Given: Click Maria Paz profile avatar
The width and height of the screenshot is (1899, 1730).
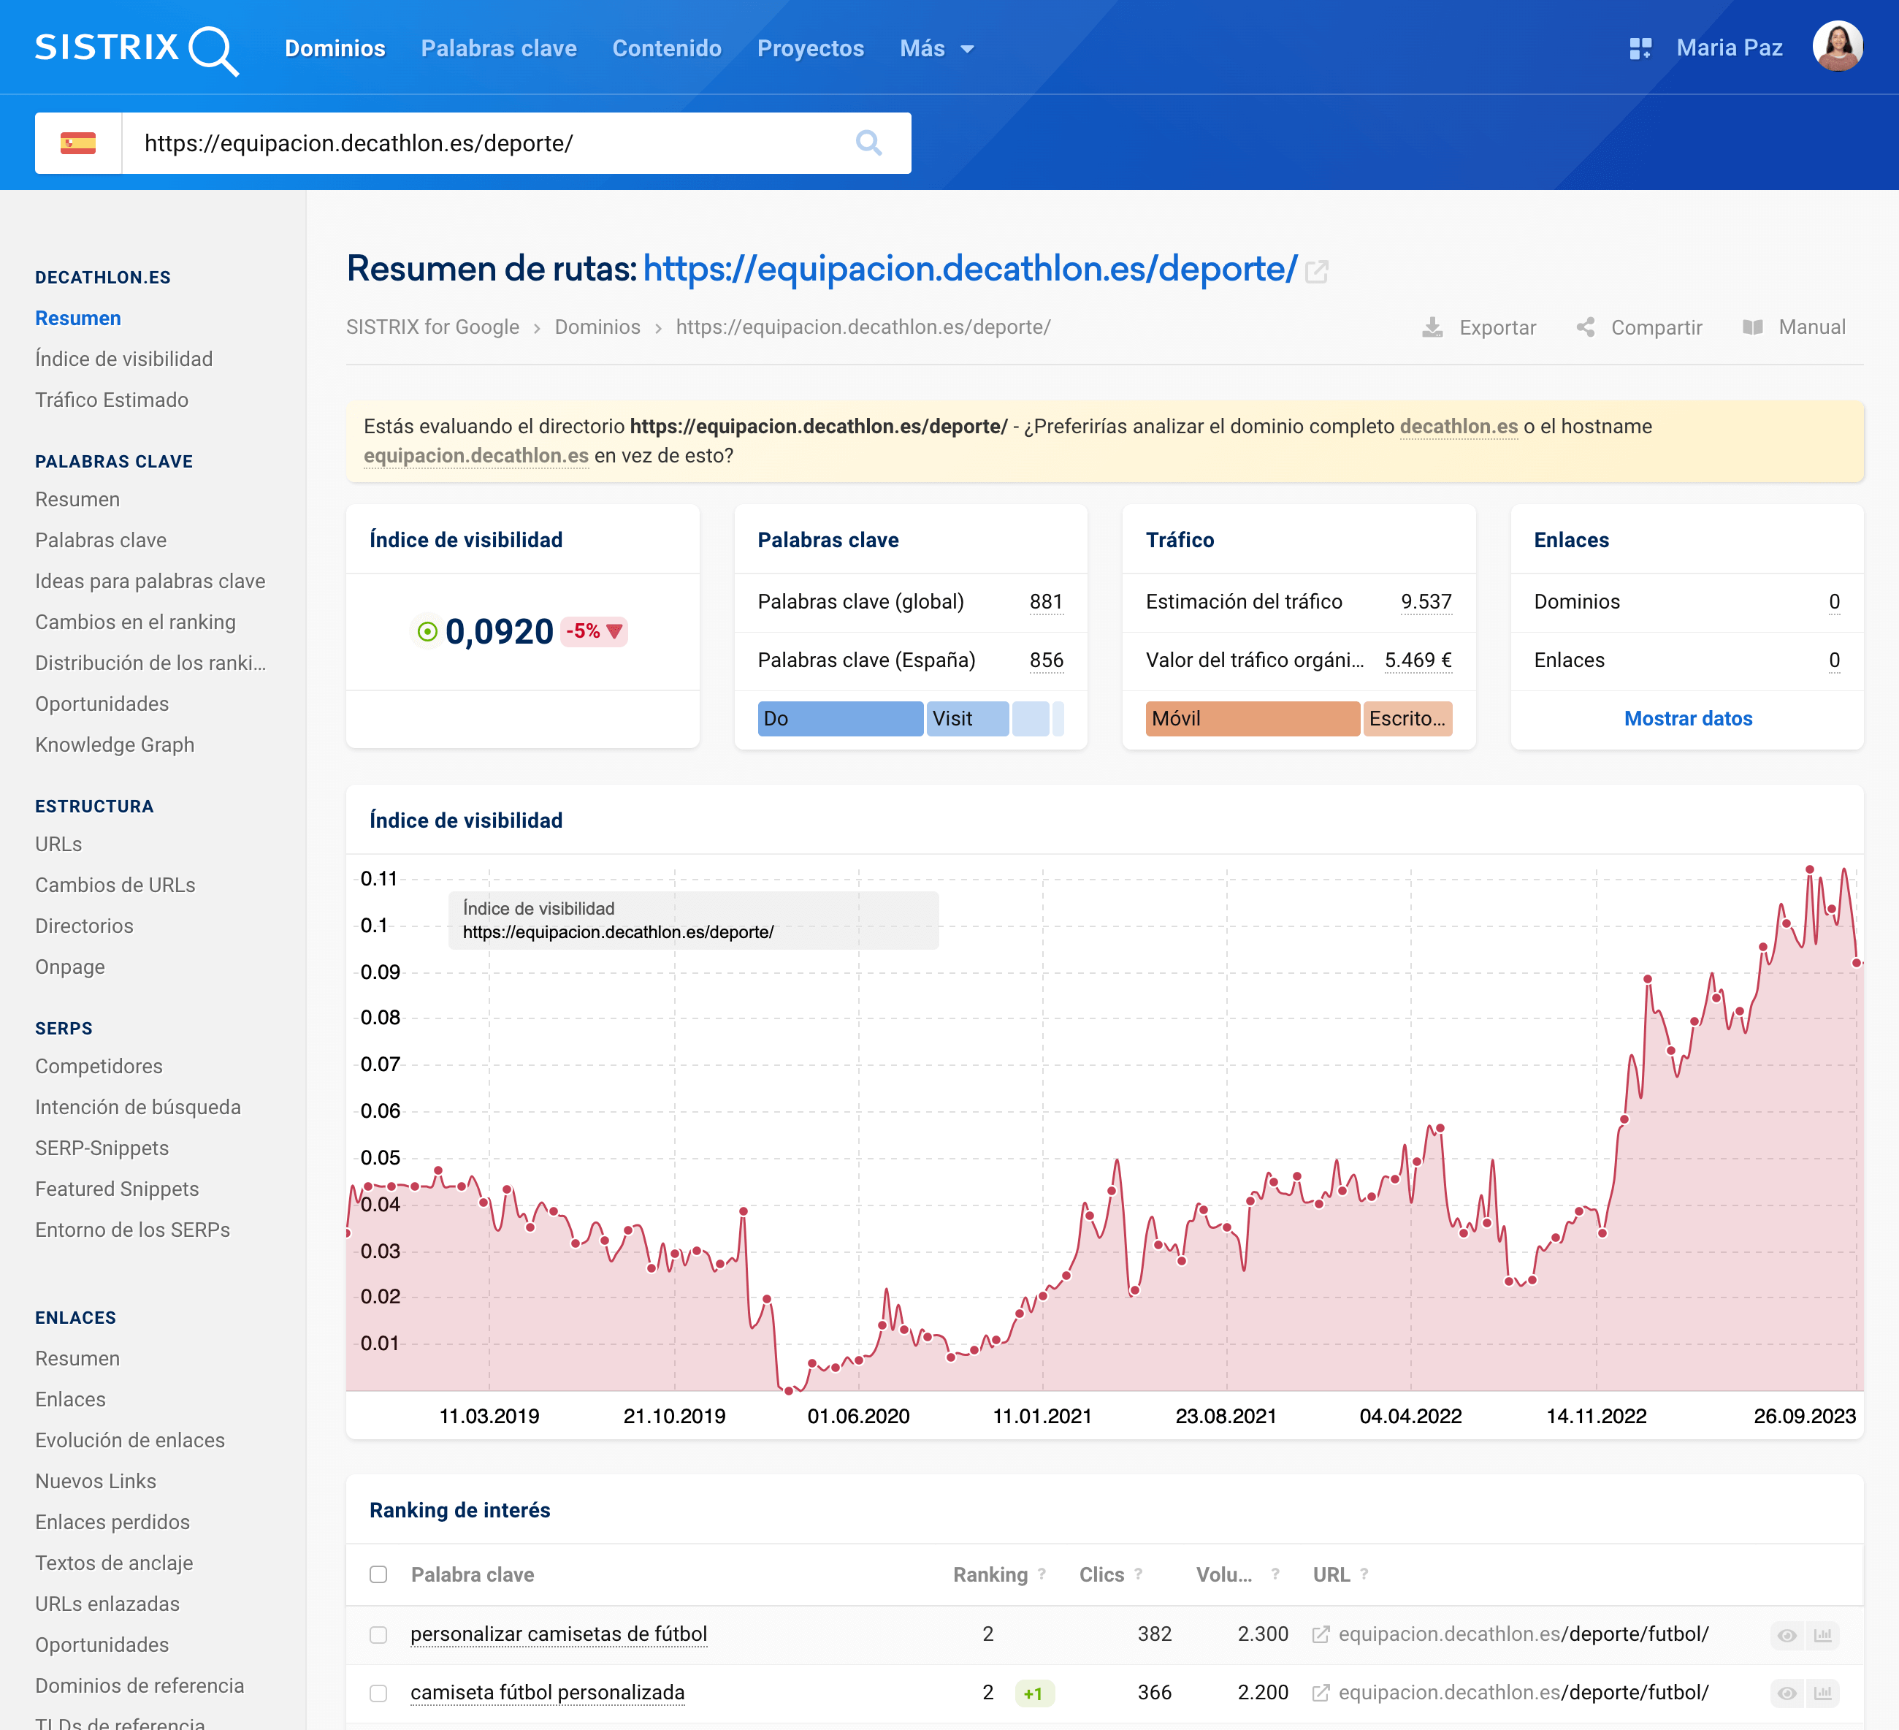Looking at the screenshot, I should click(x=1837, y=46).
